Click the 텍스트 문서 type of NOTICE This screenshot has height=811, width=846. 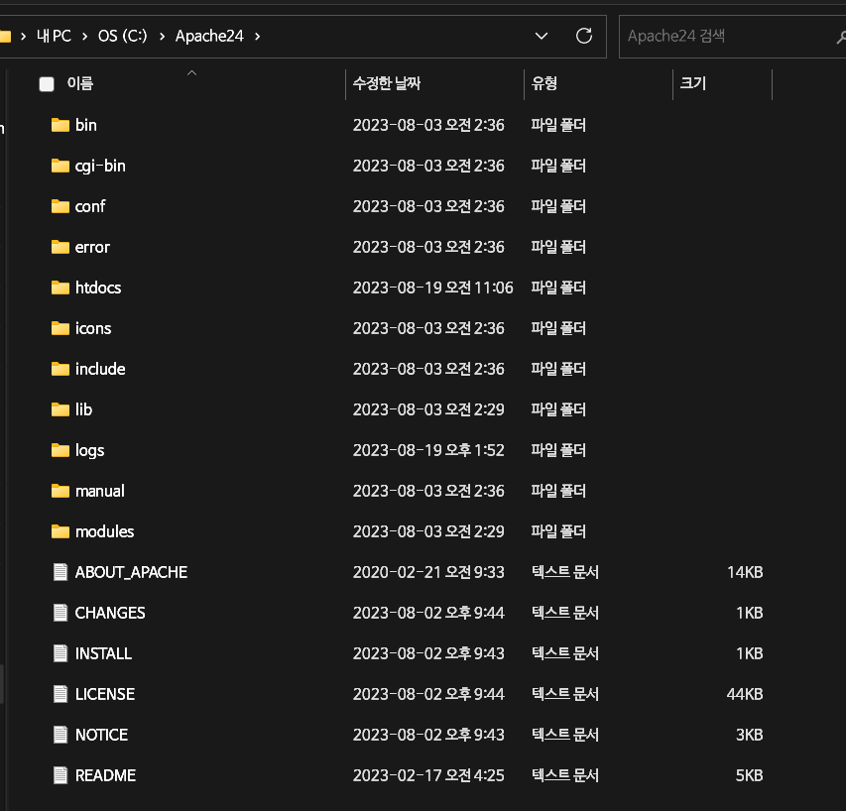pos(565,735)
